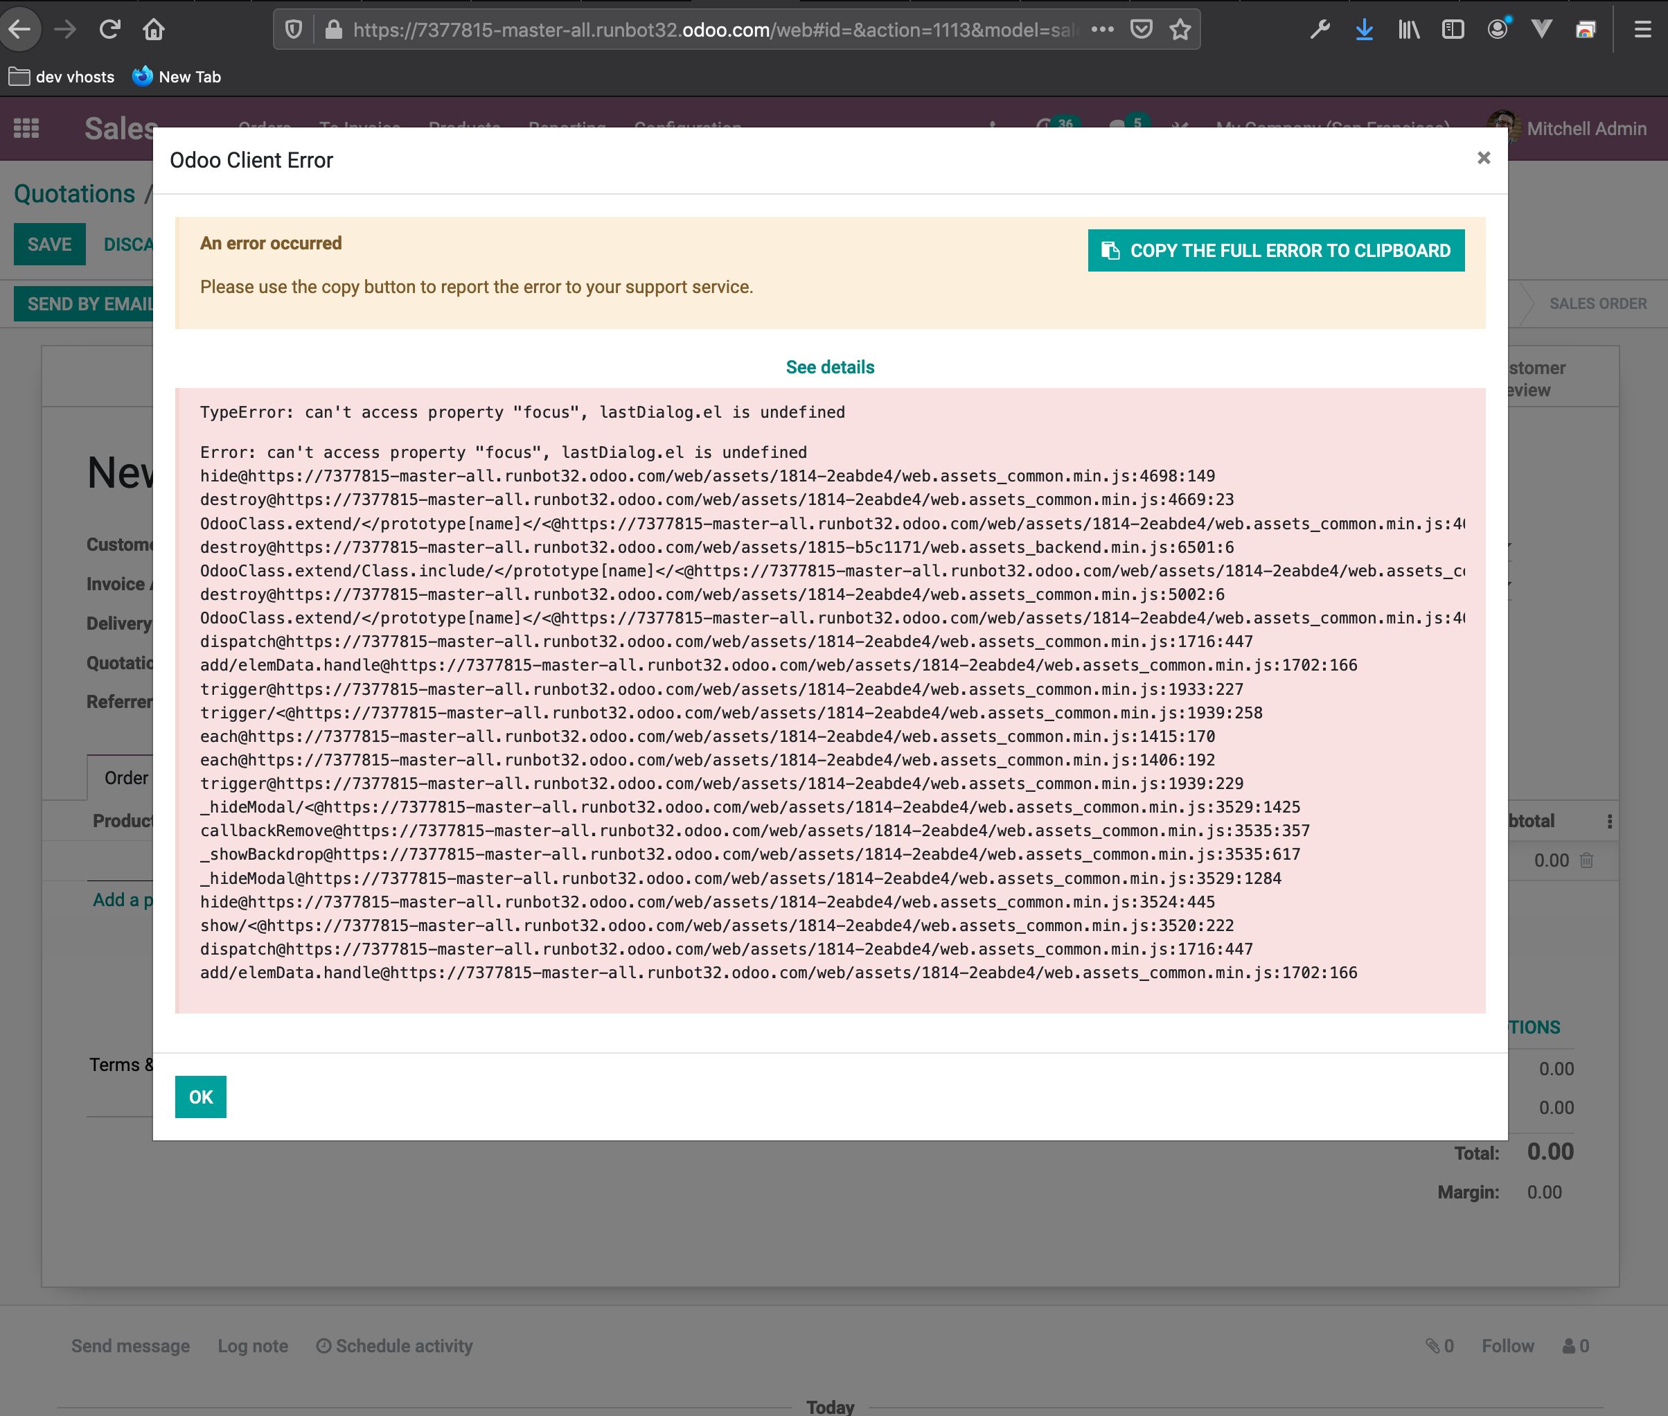1668x1416 pixels.
Task: Open the sidebars icon in the toolbar
Action: click(1453, 30)
